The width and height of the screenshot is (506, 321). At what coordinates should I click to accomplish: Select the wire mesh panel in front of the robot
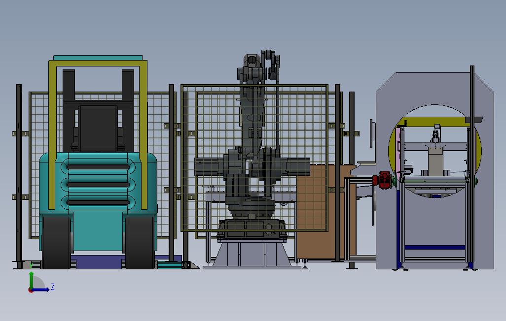pos(255,158)
